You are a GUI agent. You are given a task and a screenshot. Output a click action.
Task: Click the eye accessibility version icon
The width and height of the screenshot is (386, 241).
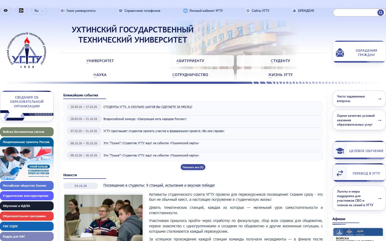(x=6, y=11)
